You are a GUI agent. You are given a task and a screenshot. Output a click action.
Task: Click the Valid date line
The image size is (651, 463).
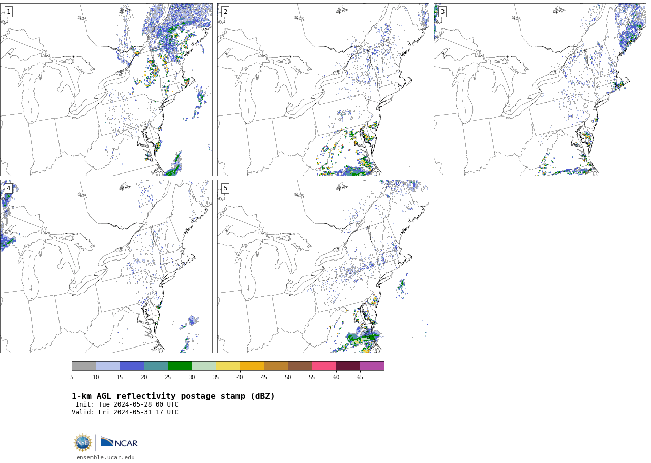pyautogui.click(x=125, y=412)
